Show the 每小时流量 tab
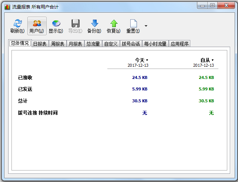The height and width of the screenshot is (182, 238). pos(155,44)
